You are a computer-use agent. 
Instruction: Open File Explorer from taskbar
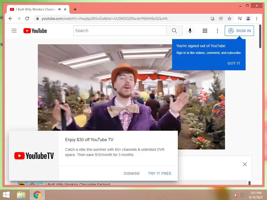tap(21, 195)
